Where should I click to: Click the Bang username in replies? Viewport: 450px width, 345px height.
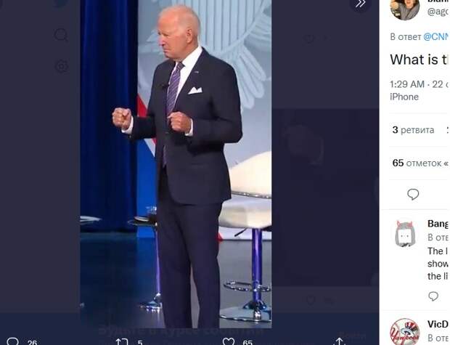click(438, 224)
